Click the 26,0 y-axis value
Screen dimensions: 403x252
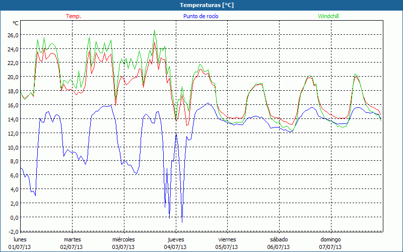[x=12, y=35]
